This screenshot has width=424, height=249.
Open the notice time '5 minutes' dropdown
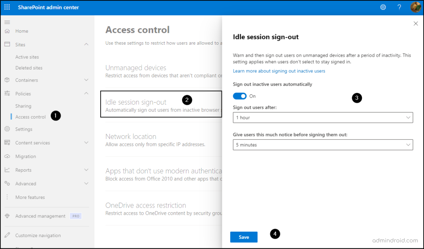point(323,145)
